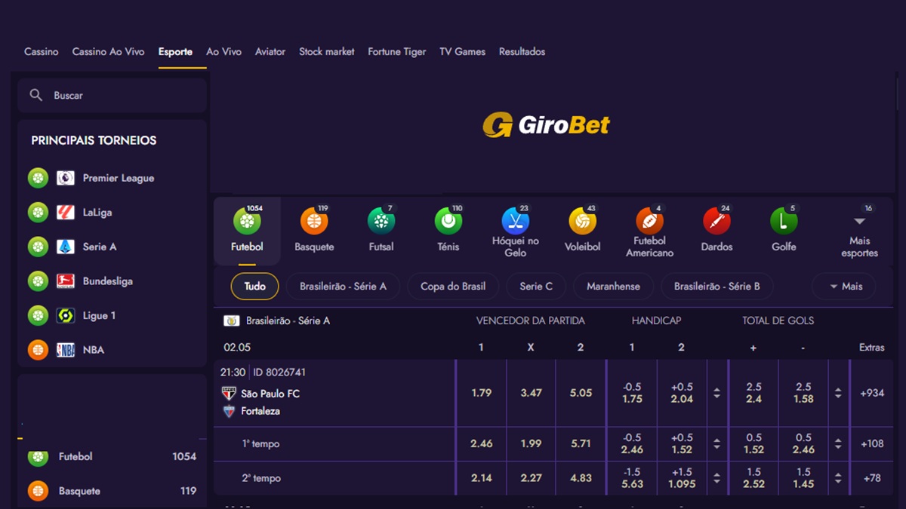This screenshot has width=906, height=509.
Task: Open the Golfe sport icon
Action: [784, 222]
